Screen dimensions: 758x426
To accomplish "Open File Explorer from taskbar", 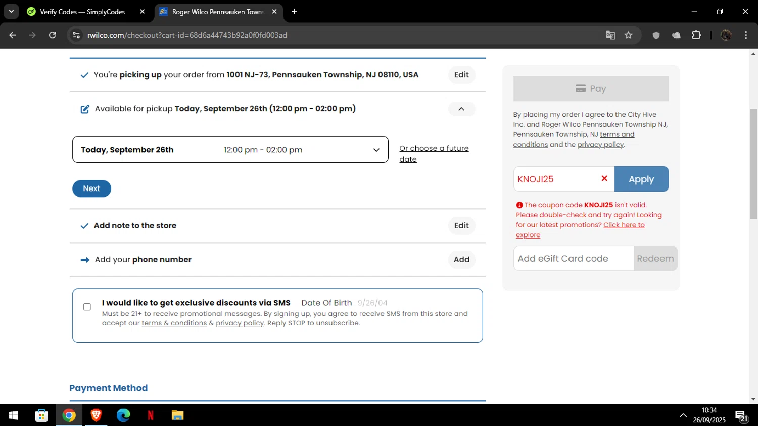I will tap(177, 415).
